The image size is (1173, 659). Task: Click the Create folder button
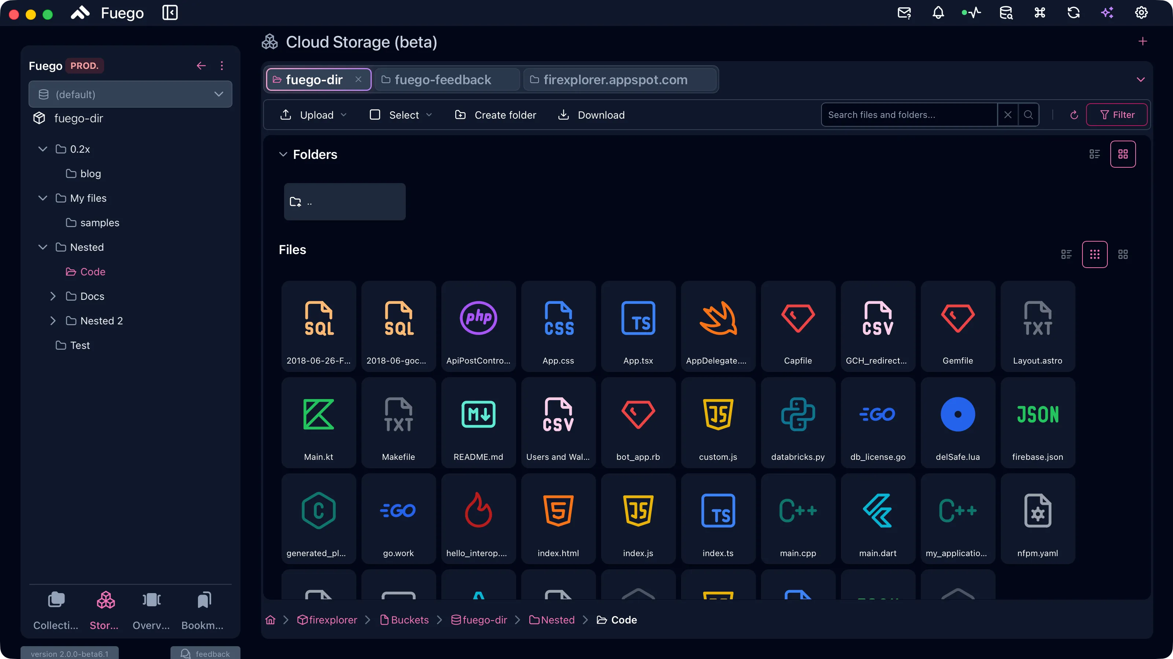click(x=496, y=115)
